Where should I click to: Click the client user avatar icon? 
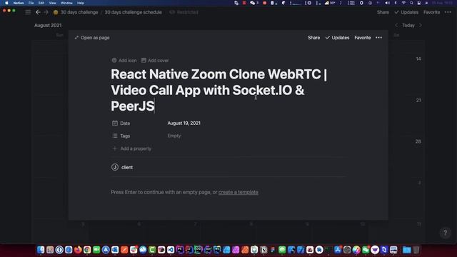coord(115,167)
